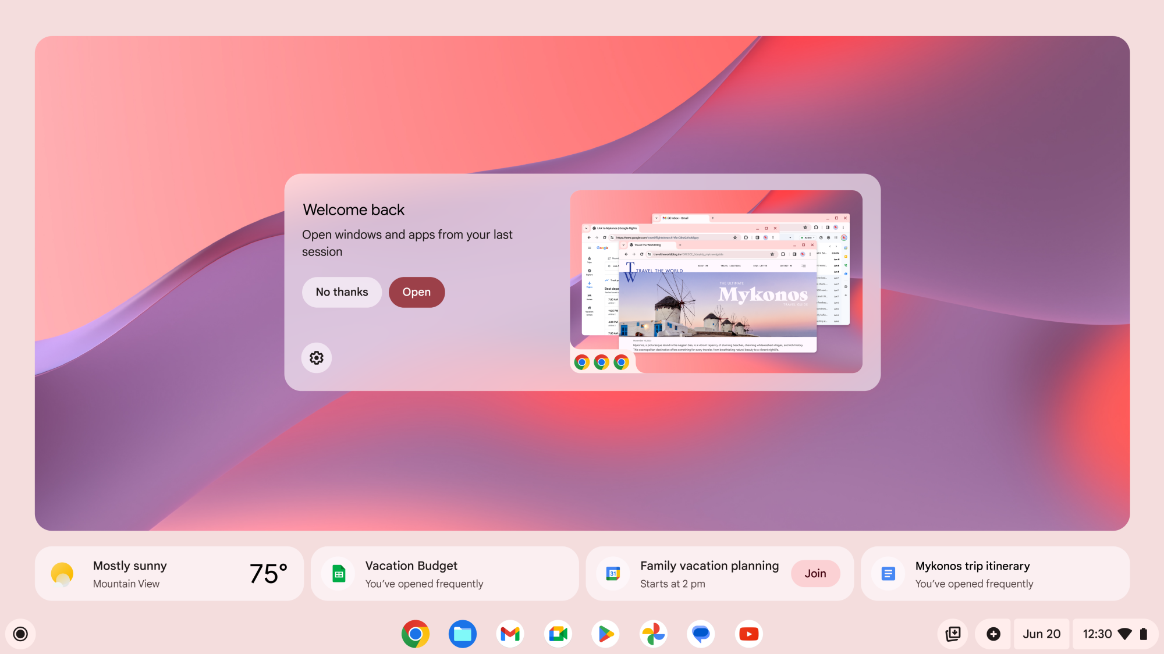Open Gmail from taskbar

pos(512,634)
